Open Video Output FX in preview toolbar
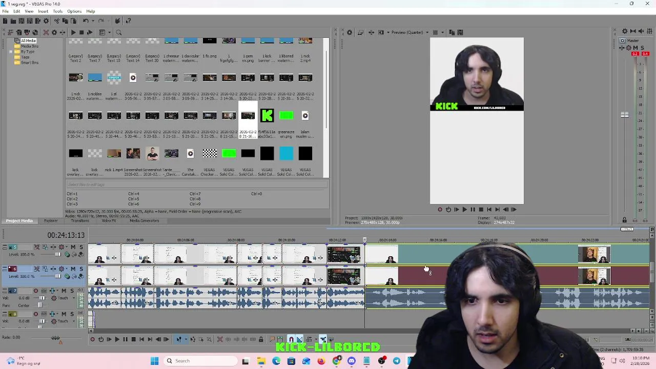 pos(371,32)
